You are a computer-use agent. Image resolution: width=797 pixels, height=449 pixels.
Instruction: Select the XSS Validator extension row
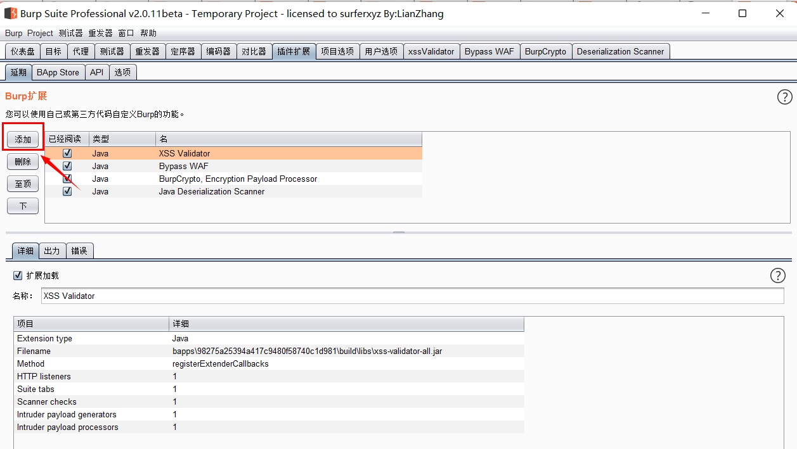pos(233,153)
